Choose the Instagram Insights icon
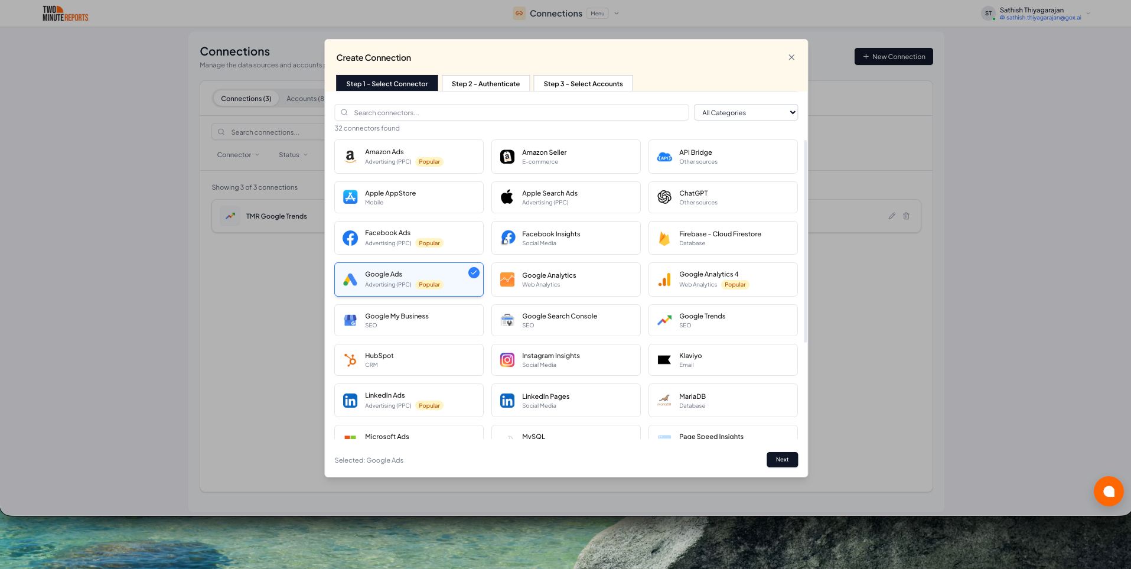Screen dimensions: 1131x569 coord(507,360)
